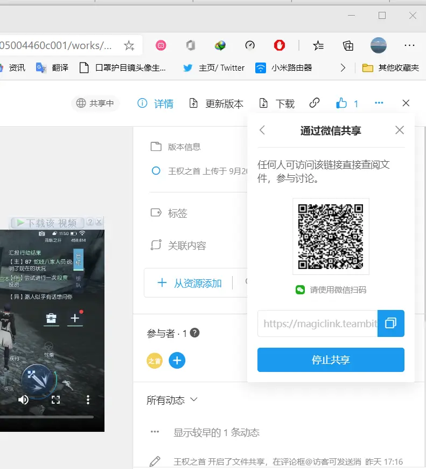The image size is (426, 469).
Task: Open the pink Bilibili extension icon
Action: point(161,45)
